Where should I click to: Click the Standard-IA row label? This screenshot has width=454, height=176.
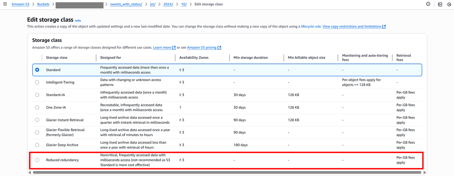click(x=56, y=95)
